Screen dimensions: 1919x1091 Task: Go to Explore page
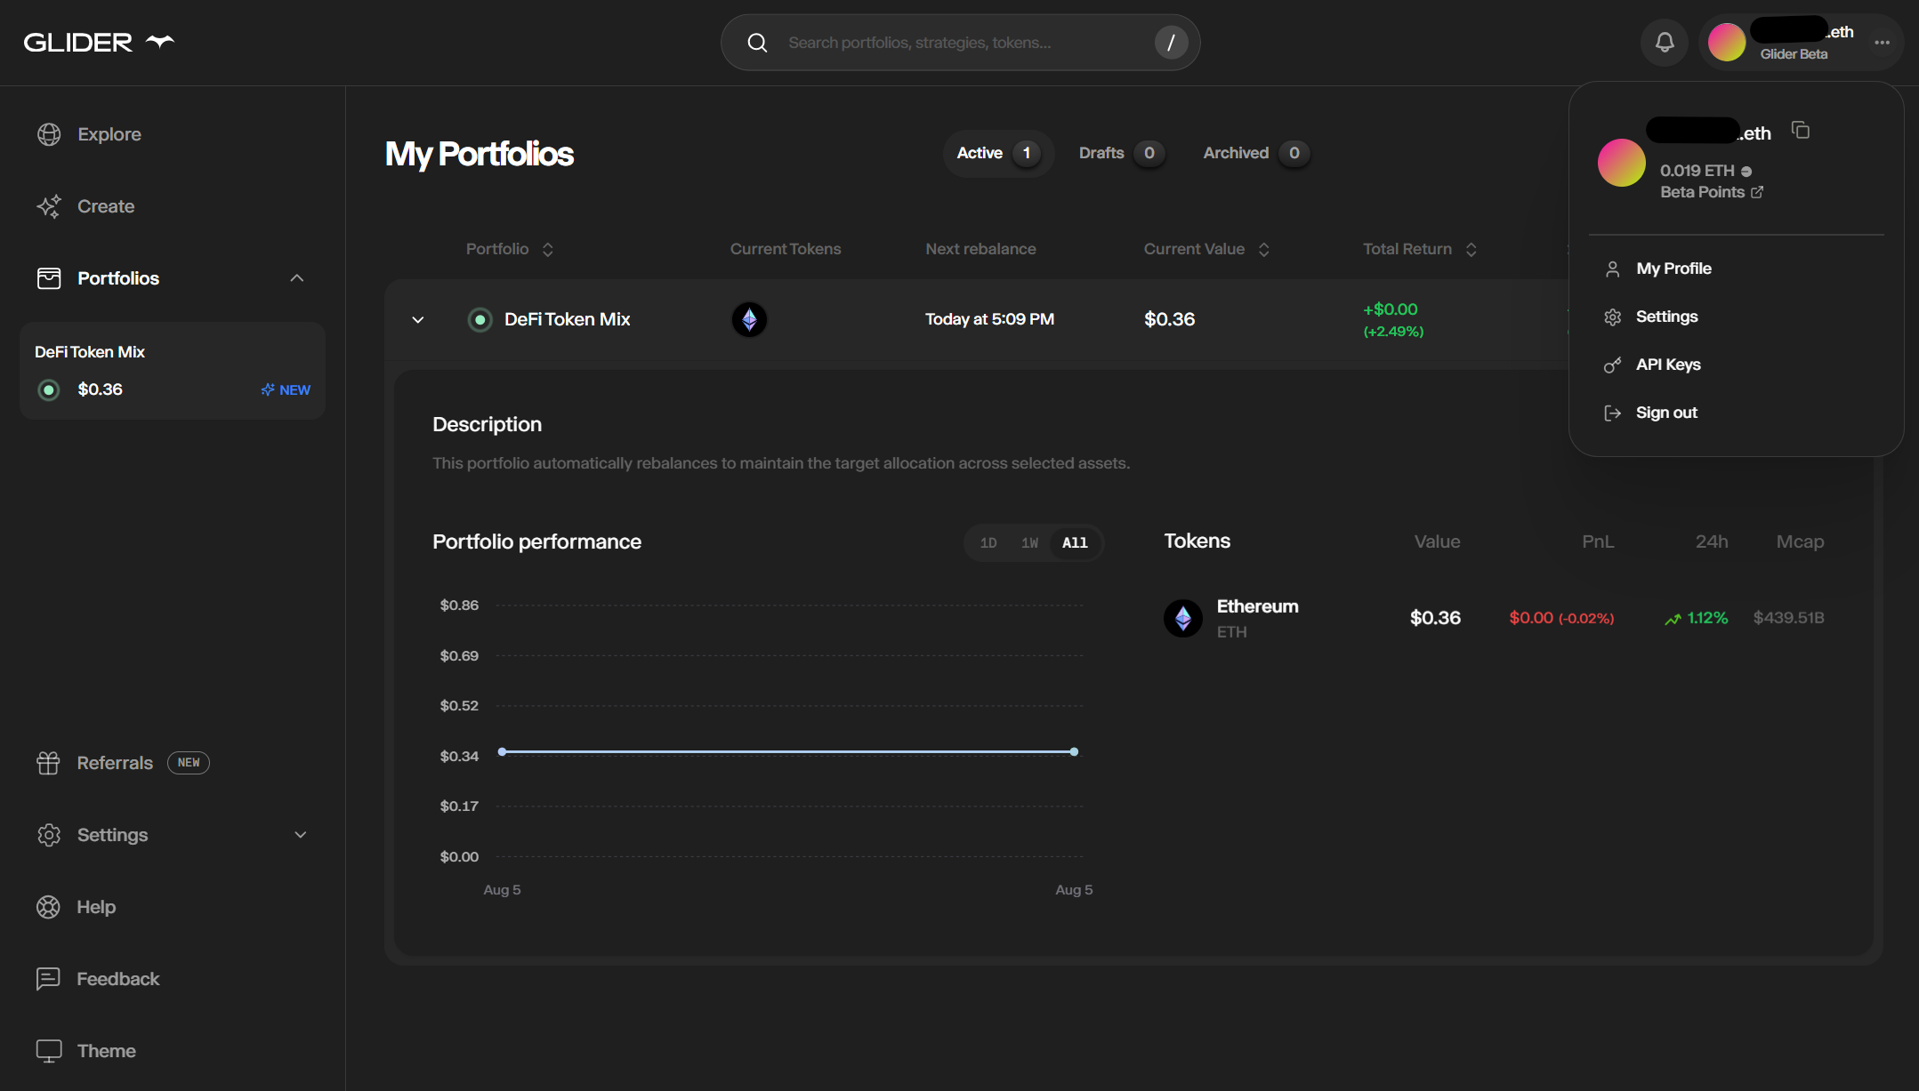pyautogui.click(x=109, y=134)
